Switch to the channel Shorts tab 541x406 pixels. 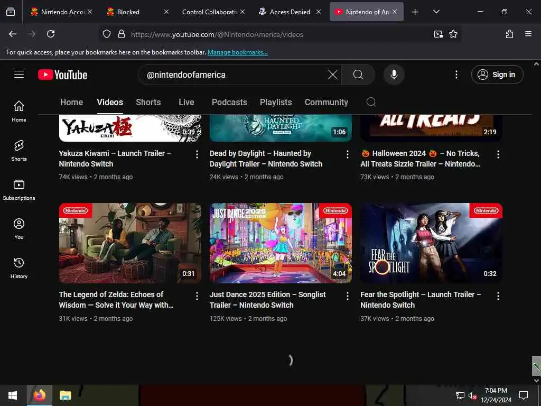coord(148,102)
